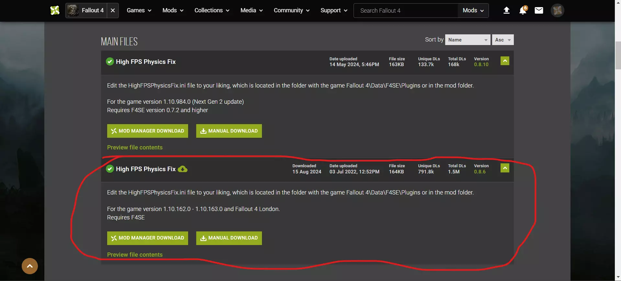Click the '164KB' file size value
The width and height of the screenshot is (621, 281).
click(396, 172)
